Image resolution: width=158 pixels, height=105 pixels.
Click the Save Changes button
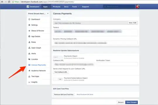click(131, 102)
